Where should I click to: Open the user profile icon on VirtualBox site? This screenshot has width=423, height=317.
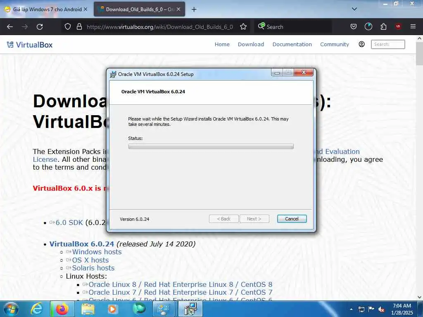[x=361, y=44]
